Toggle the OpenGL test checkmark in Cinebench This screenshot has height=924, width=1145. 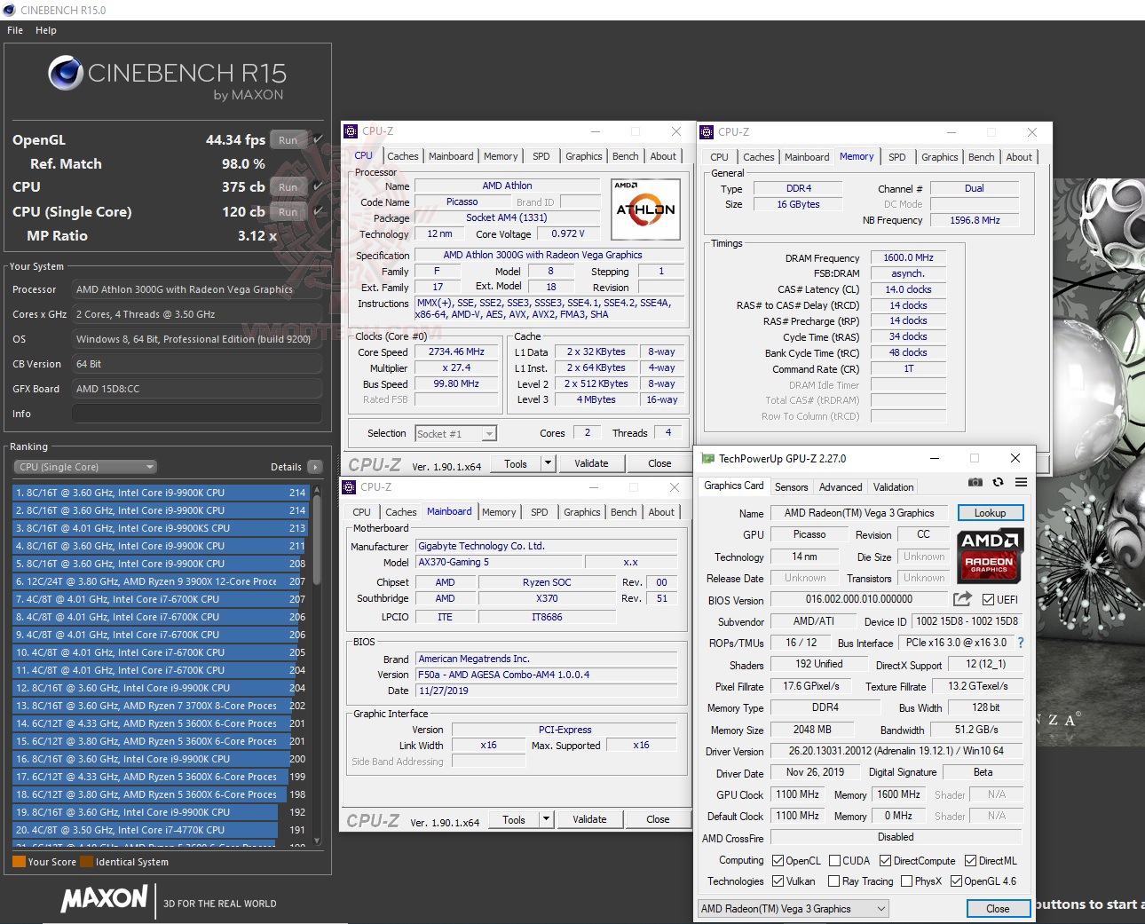(318, 138)
